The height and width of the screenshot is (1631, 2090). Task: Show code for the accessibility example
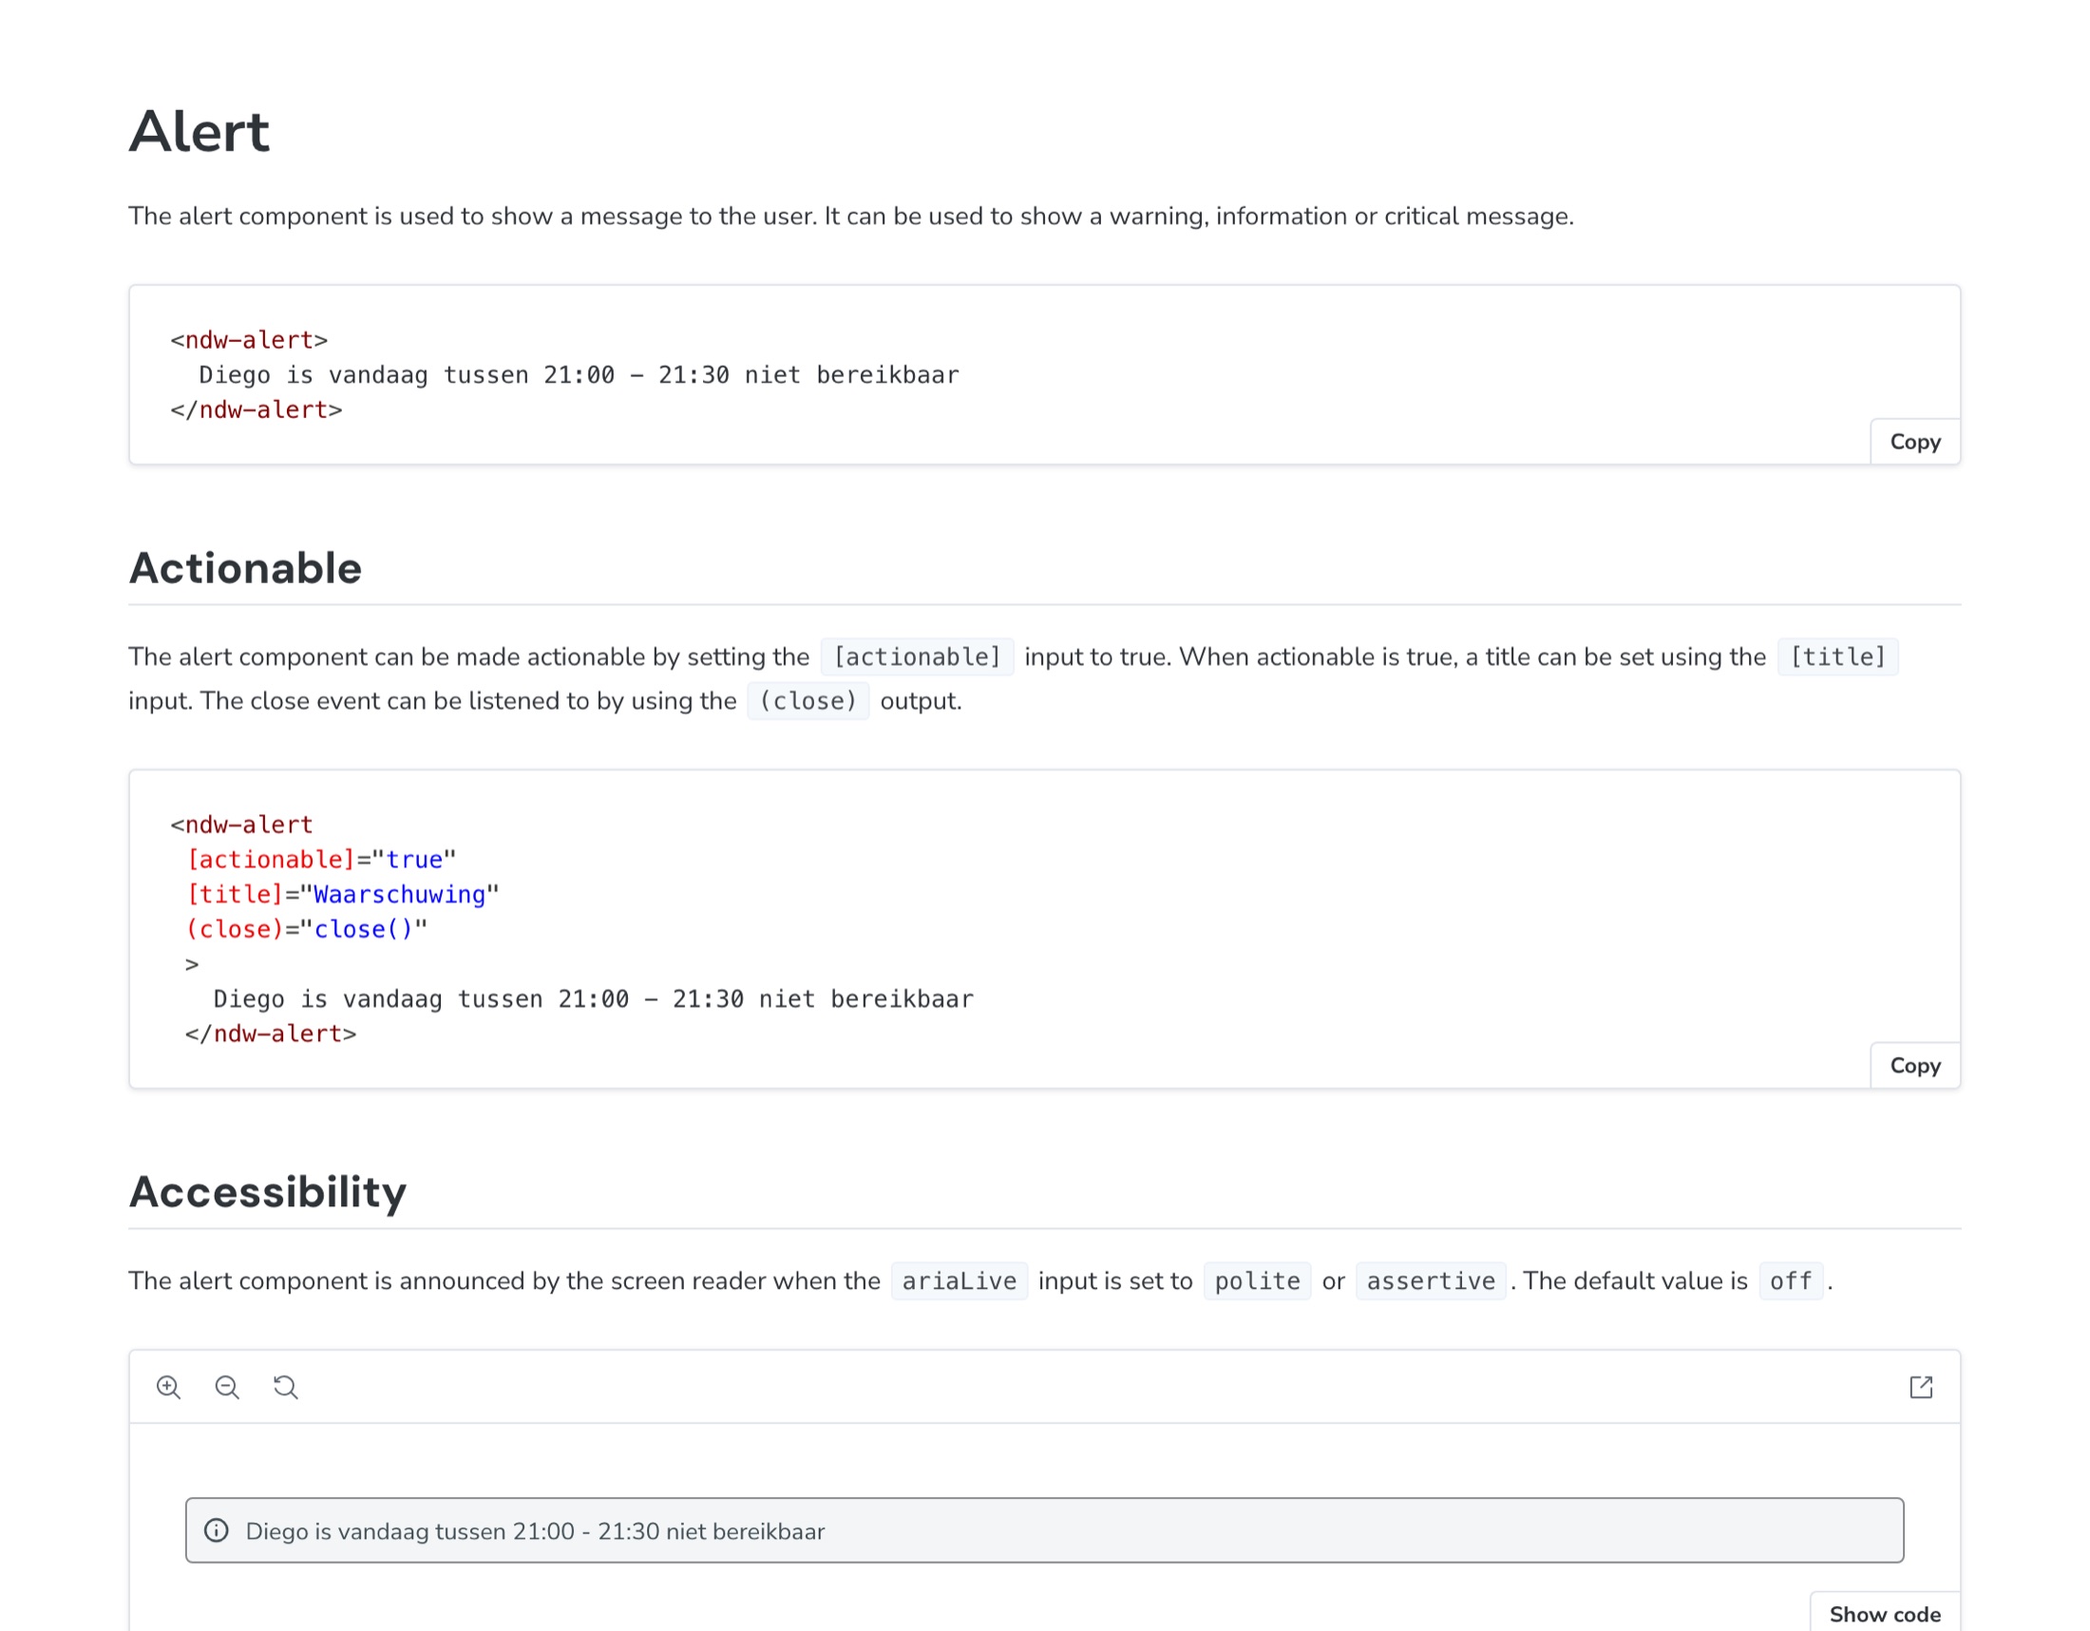pyautogui.click(x=1884, y=1614)
